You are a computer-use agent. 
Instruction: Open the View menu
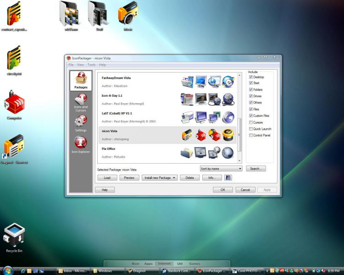point(80,65)
